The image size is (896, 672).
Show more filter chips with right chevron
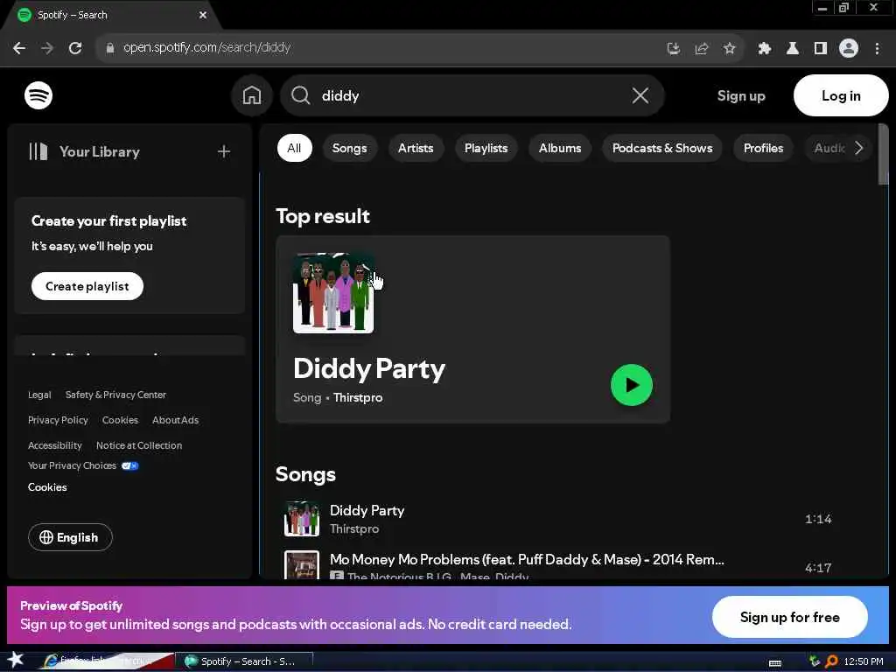858,148
